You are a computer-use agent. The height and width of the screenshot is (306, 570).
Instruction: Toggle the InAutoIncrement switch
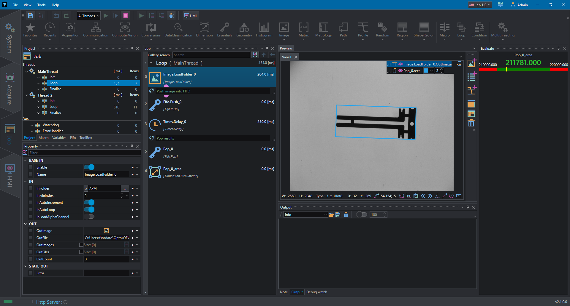(89, 203)
